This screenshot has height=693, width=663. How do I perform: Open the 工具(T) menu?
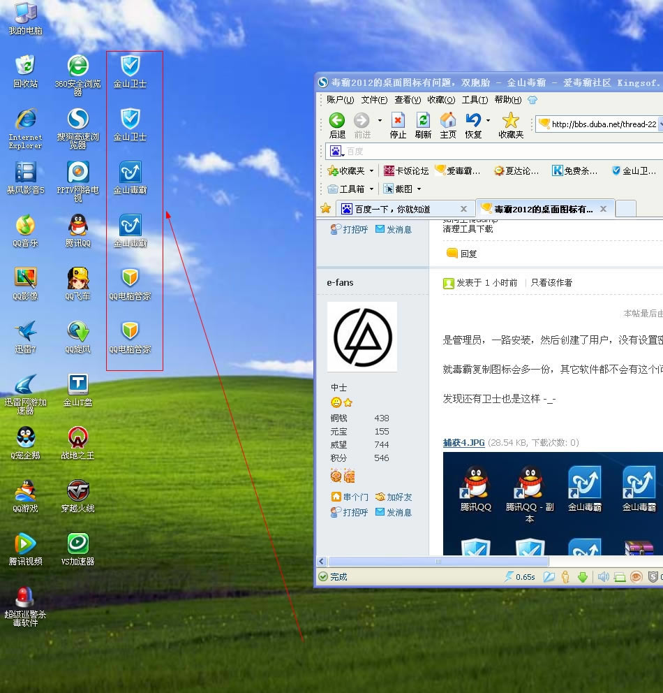click(475, 100)
